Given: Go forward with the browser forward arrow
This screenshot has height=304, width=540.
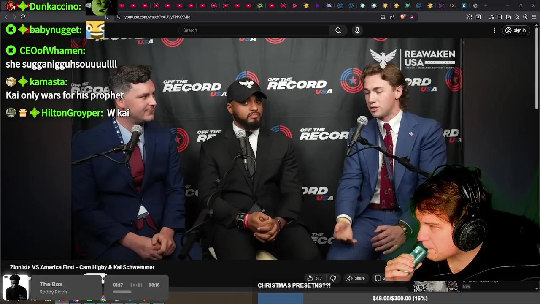Looking at the screenshot, I should [14, 17].
